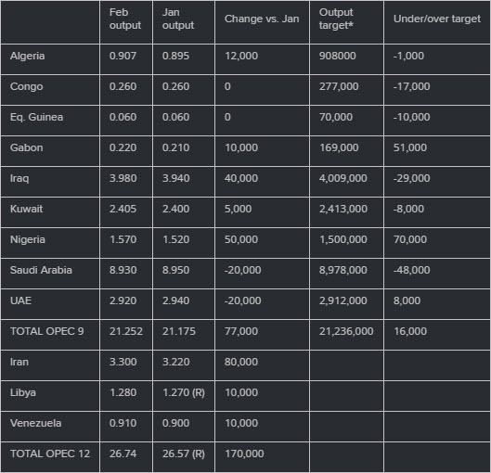Select the TOTAL OPEC 9 row label
Screen dimensions: 491x473
coord(47,331)
